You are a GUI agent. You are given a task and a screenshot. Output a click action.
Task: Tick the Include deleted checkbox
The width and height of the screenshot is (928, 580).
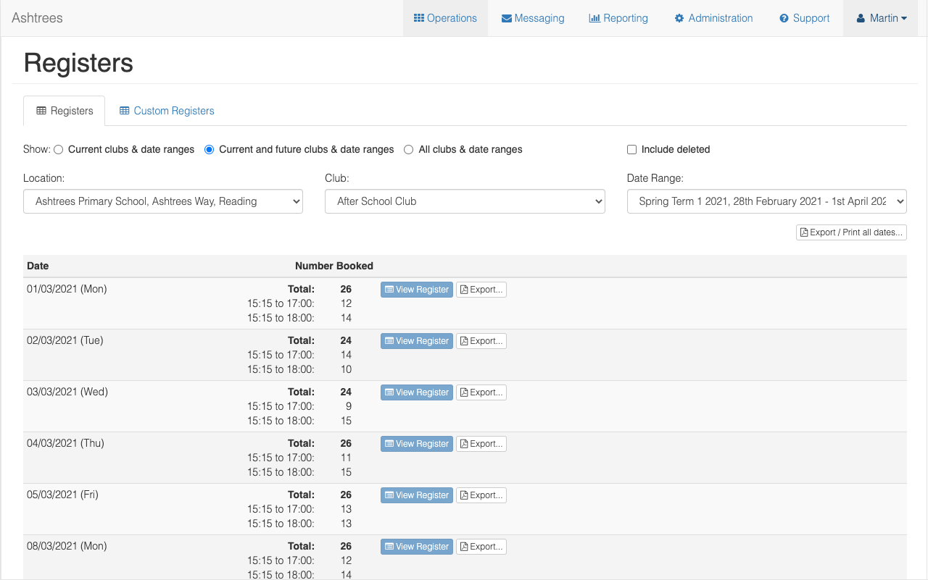[631, 150]
